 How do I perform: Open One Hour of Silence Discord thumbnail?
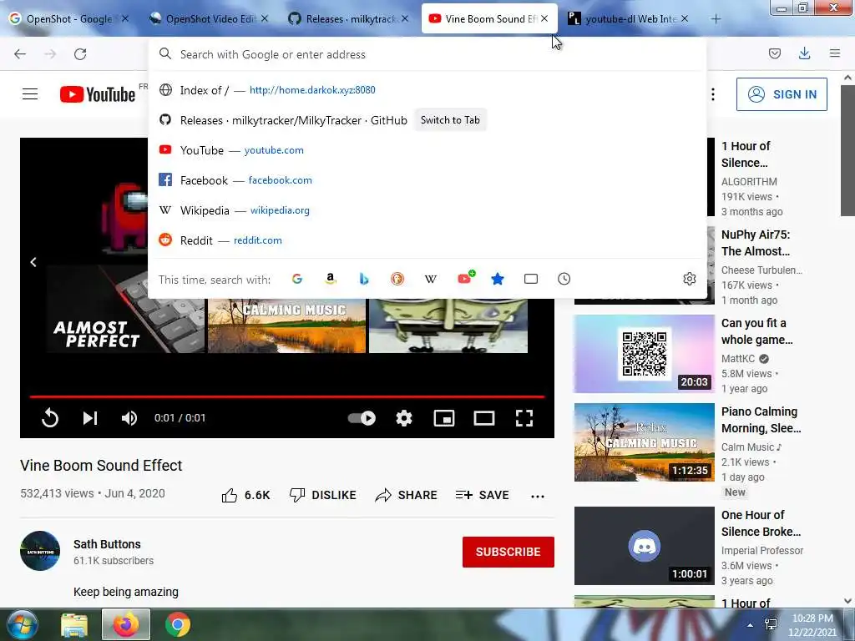click(644, 546)
